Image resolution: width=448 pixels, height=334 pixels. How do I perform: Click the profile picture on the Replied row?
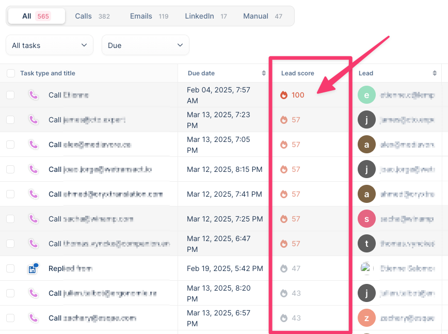[367, 268]
